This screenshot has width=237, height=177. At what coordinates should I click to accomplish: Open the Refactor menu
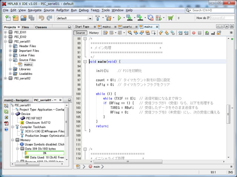click(63, 10)
